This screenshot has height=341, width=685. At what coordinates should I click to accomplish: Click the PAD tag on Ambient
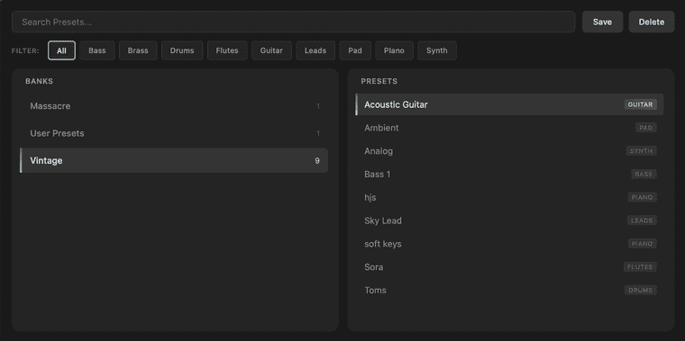tap(645, 128)
